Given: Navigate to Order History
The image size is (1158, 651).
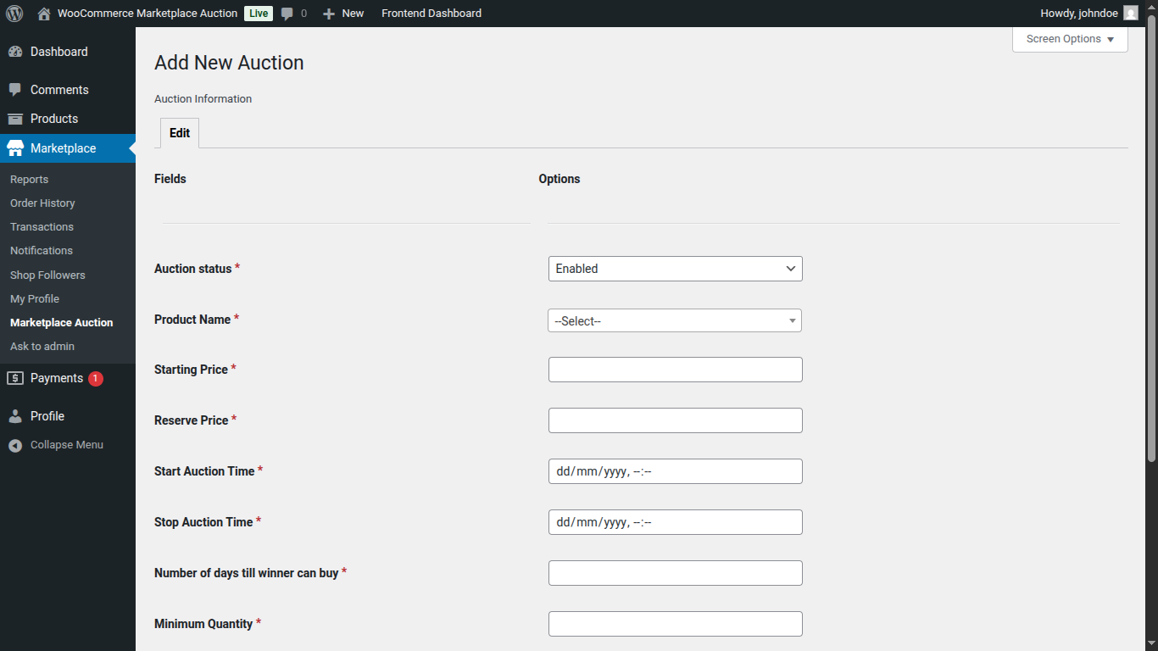Looking at the screenshot, I should tap(42, 203).
